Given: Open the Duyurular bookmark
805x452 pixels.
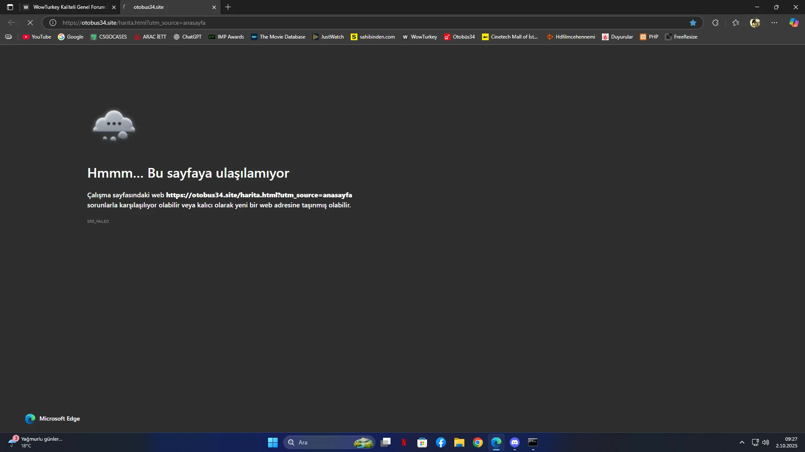Looking at the screenshot, I should [x=617, y=37].
